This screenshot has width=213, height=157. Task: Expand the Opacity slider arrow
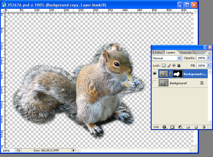click(209, 58)
